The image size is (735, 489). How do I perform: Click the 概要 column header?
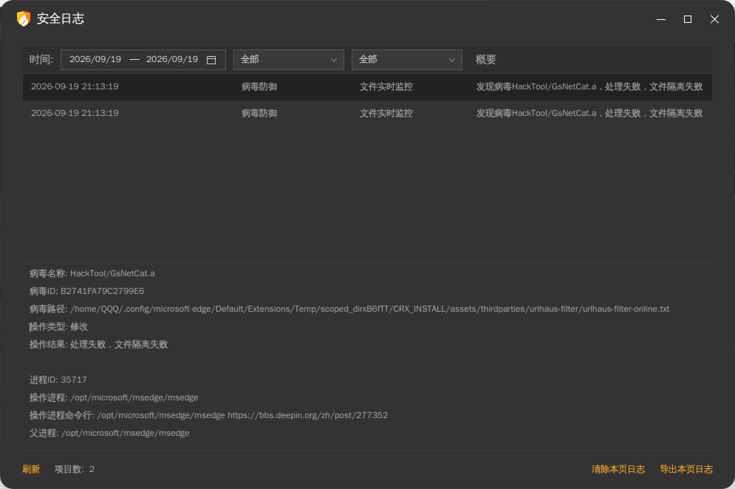point(485,60)
